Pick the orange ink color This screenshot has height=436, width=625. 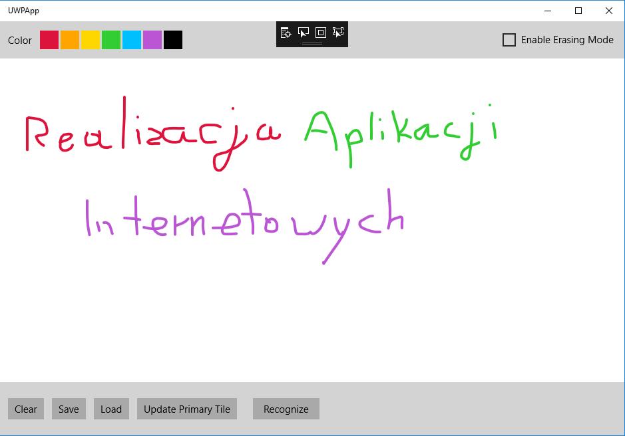[x=70, y=40]
